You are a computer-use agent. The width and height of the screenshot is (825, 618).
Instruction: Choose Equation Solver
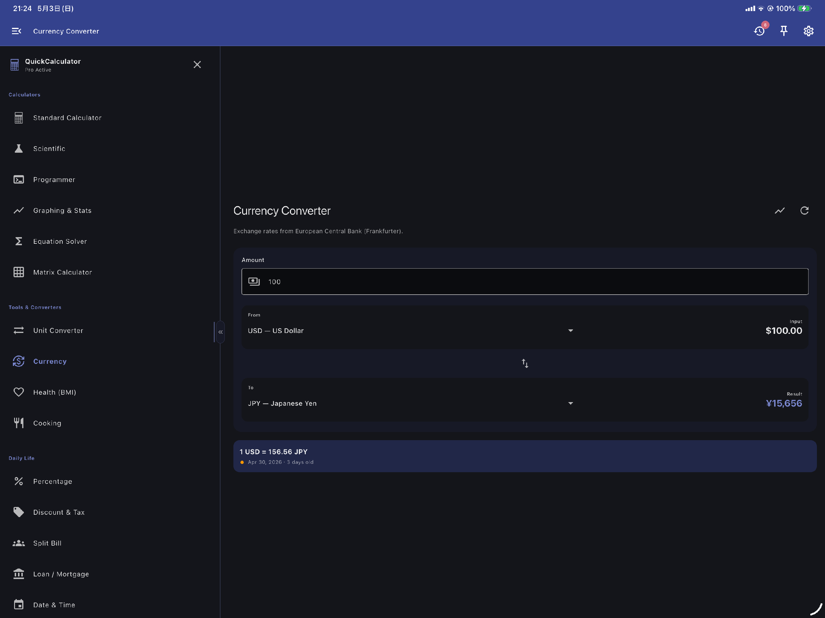[x=109, y=241]
